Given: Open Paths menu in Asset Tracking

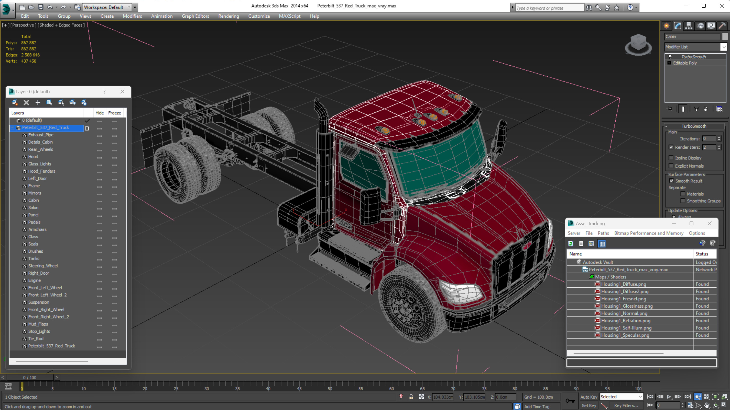Looking at the screenshot, I should pos(603,233).
